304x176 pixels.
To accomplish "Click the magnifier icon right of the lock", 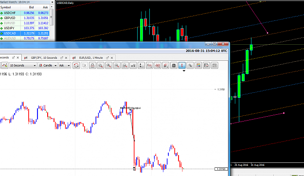I will [x=101, y=66].
